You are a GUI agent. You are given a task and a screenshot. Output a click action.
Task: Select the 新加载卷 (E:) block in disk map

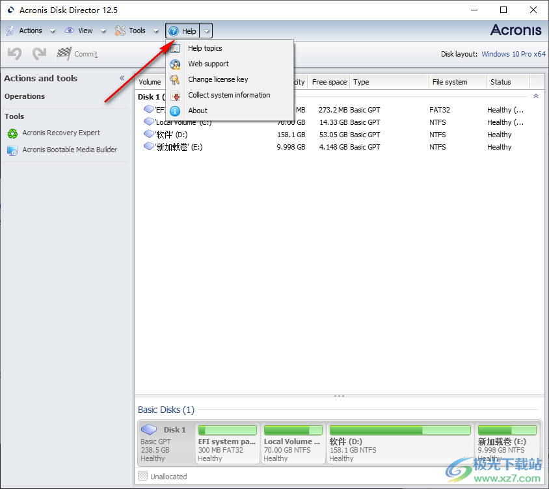507,443
